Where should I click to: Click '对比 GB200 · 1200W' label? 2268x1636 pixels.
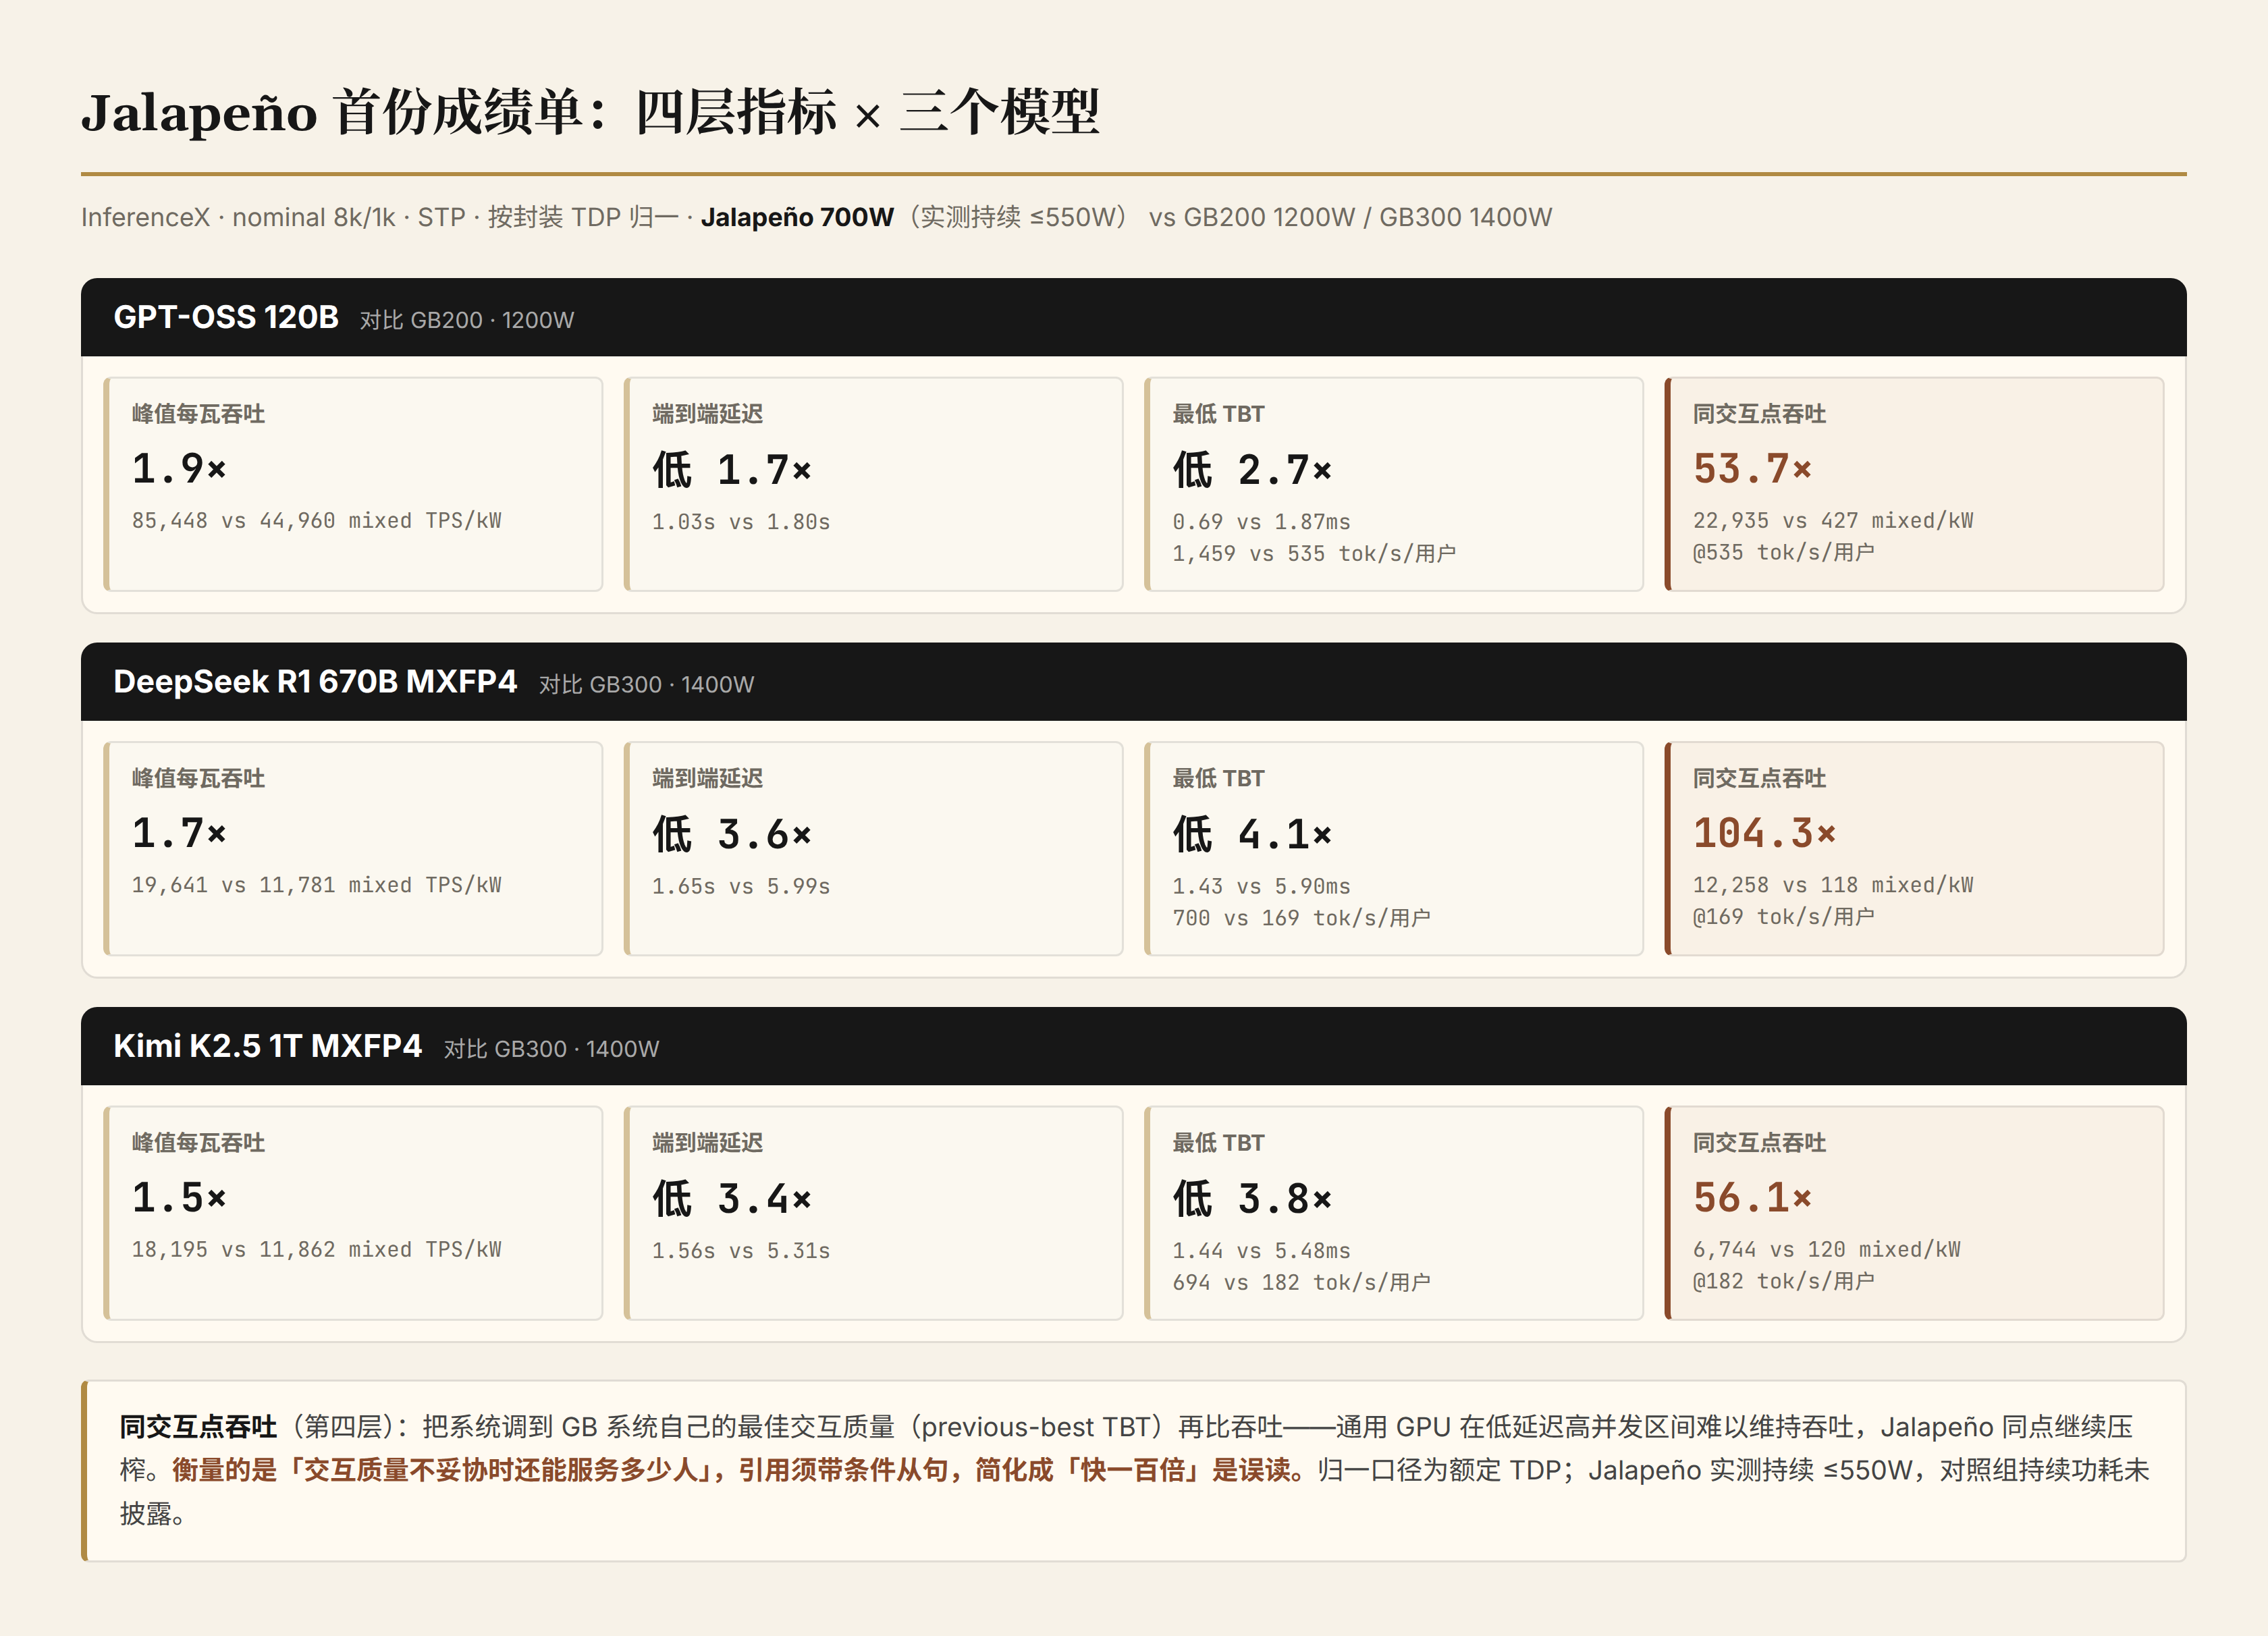pyautogui.click(x=467, y=320)
